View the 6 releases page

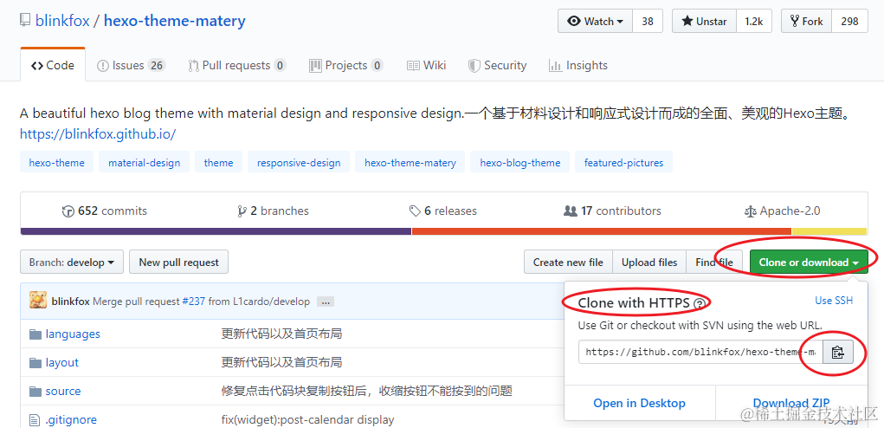tap(443, 211)
